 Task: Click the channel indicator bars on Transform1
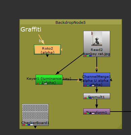pos(89,113)
